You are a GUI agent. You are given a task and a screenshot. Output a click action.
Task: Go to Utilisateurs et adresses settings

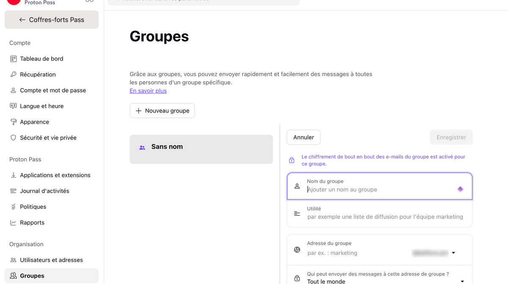[51, 260]
